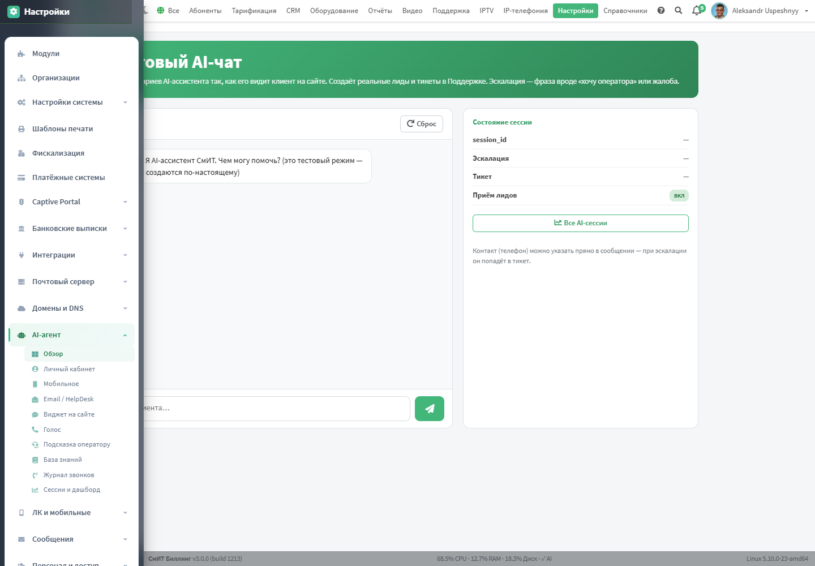
Task: Send message with paper plane button
Action: 430,409
